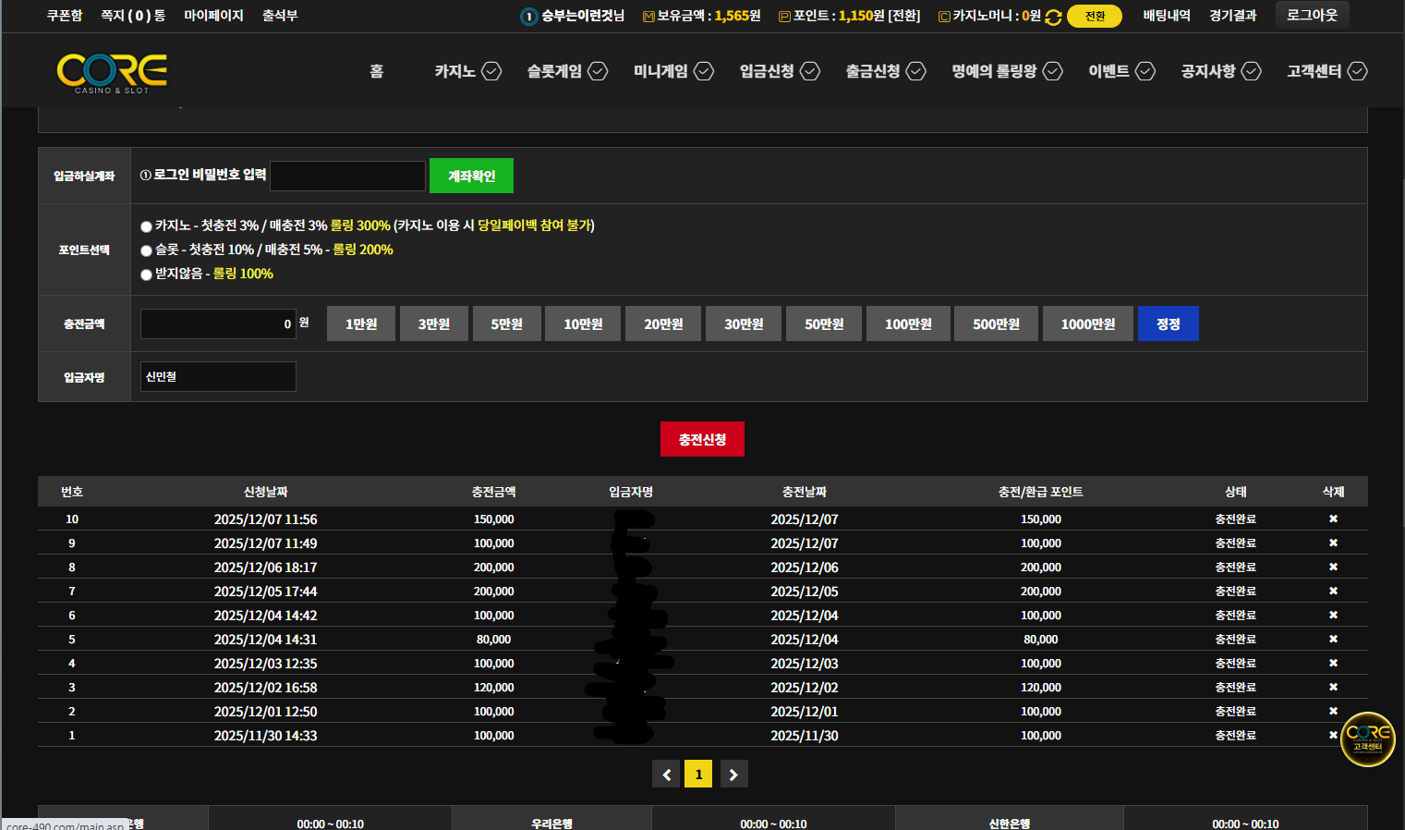
Task: Open 마이페이지 from the top bar
Action: 213,16
